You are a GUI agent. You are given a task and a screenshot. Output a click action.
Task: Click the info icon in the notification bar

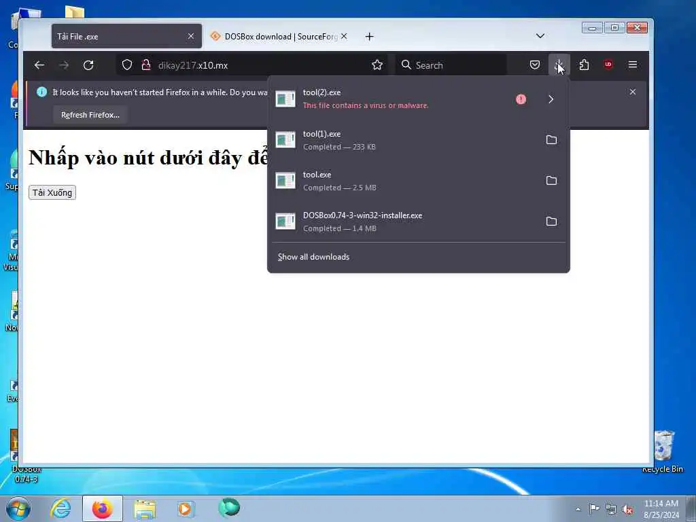click(41, 92)
